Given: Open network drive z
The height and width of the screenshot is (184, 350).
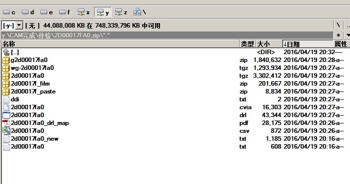Looking at the screenshot, I should click(x=121, y=12).
